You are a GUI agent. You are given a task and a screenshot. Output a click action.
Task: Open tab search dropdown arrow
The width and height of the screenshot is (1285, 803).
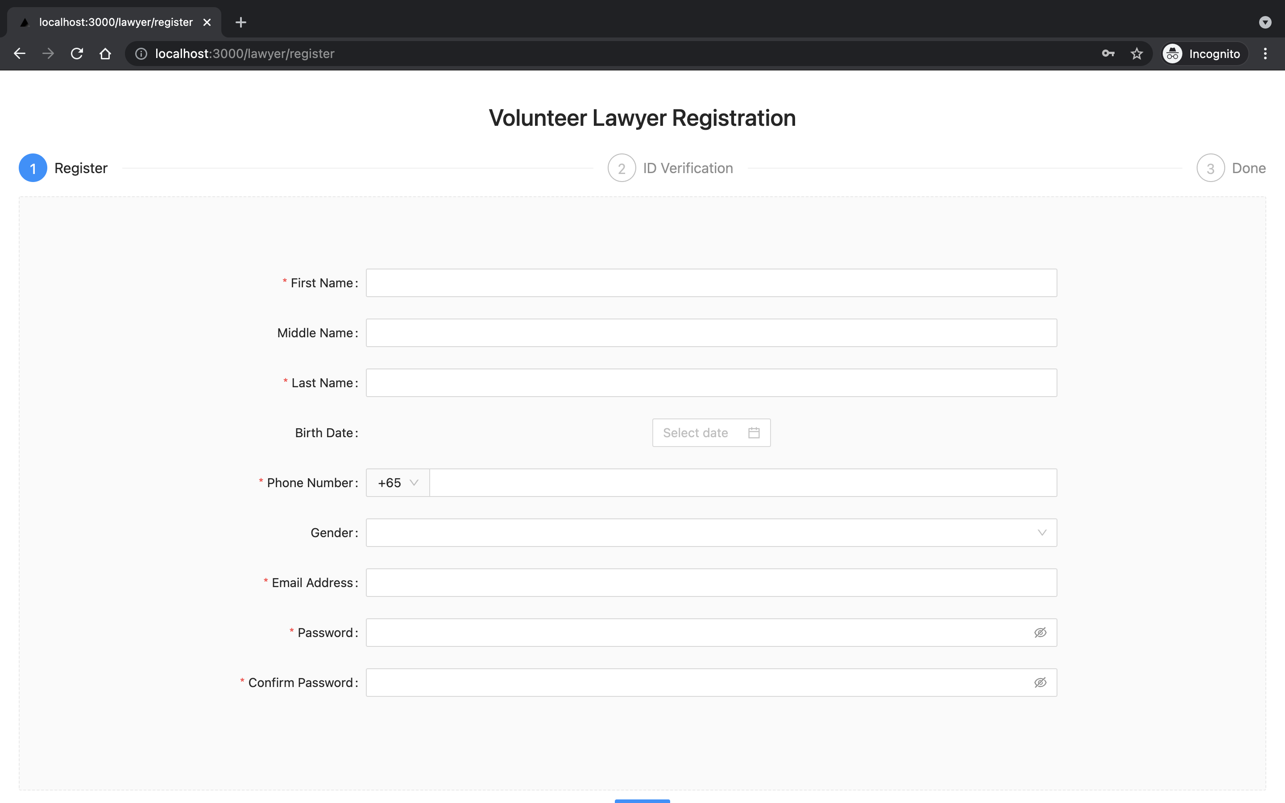(1265, 22)
